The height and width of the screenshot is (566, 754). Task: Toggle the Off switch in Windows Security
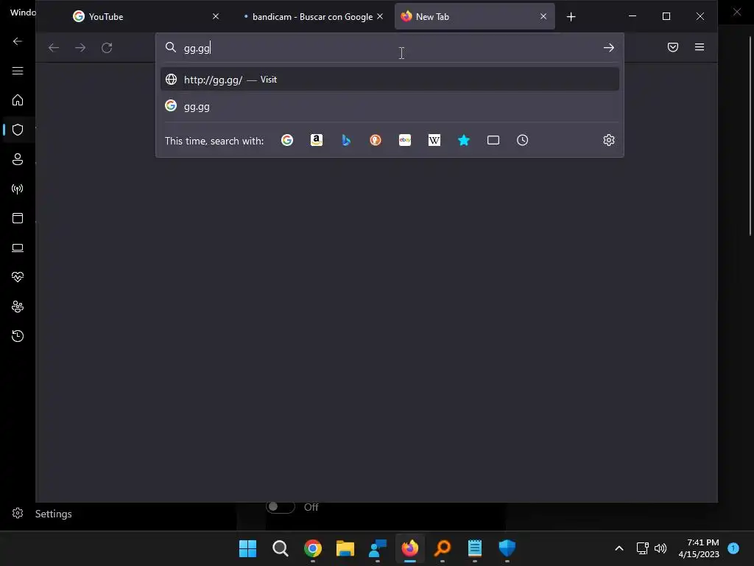click(281, 507)
